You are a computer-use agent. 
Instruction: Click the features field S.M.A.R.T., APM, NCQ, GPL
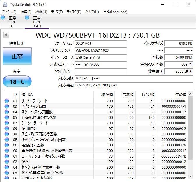click(x=134, y=85)
